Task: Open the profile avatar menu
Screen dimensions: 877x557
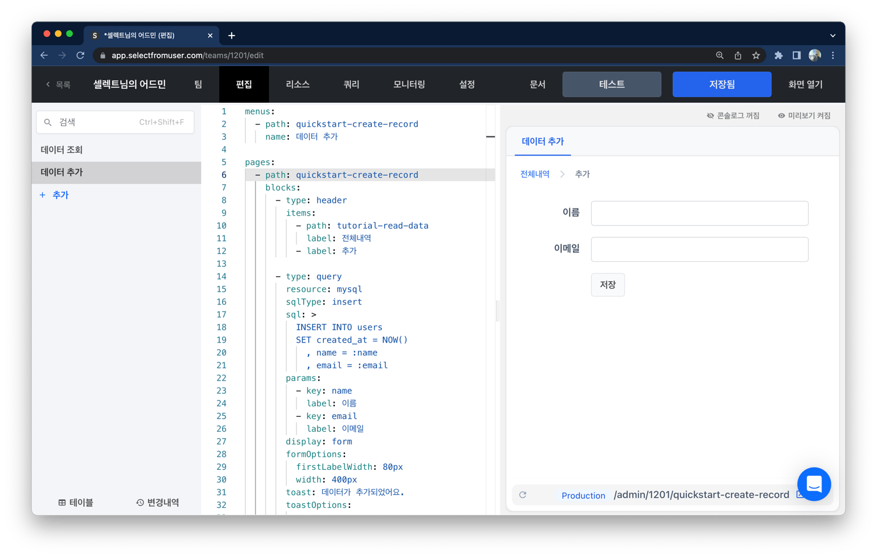Action: tap(815, 56)
